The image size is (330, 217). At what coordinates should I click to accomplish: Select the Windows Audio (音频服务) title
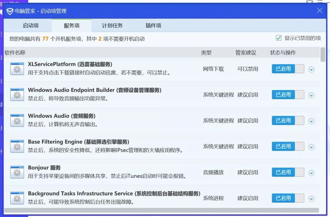pyautogui.click(x=62, y=116)
